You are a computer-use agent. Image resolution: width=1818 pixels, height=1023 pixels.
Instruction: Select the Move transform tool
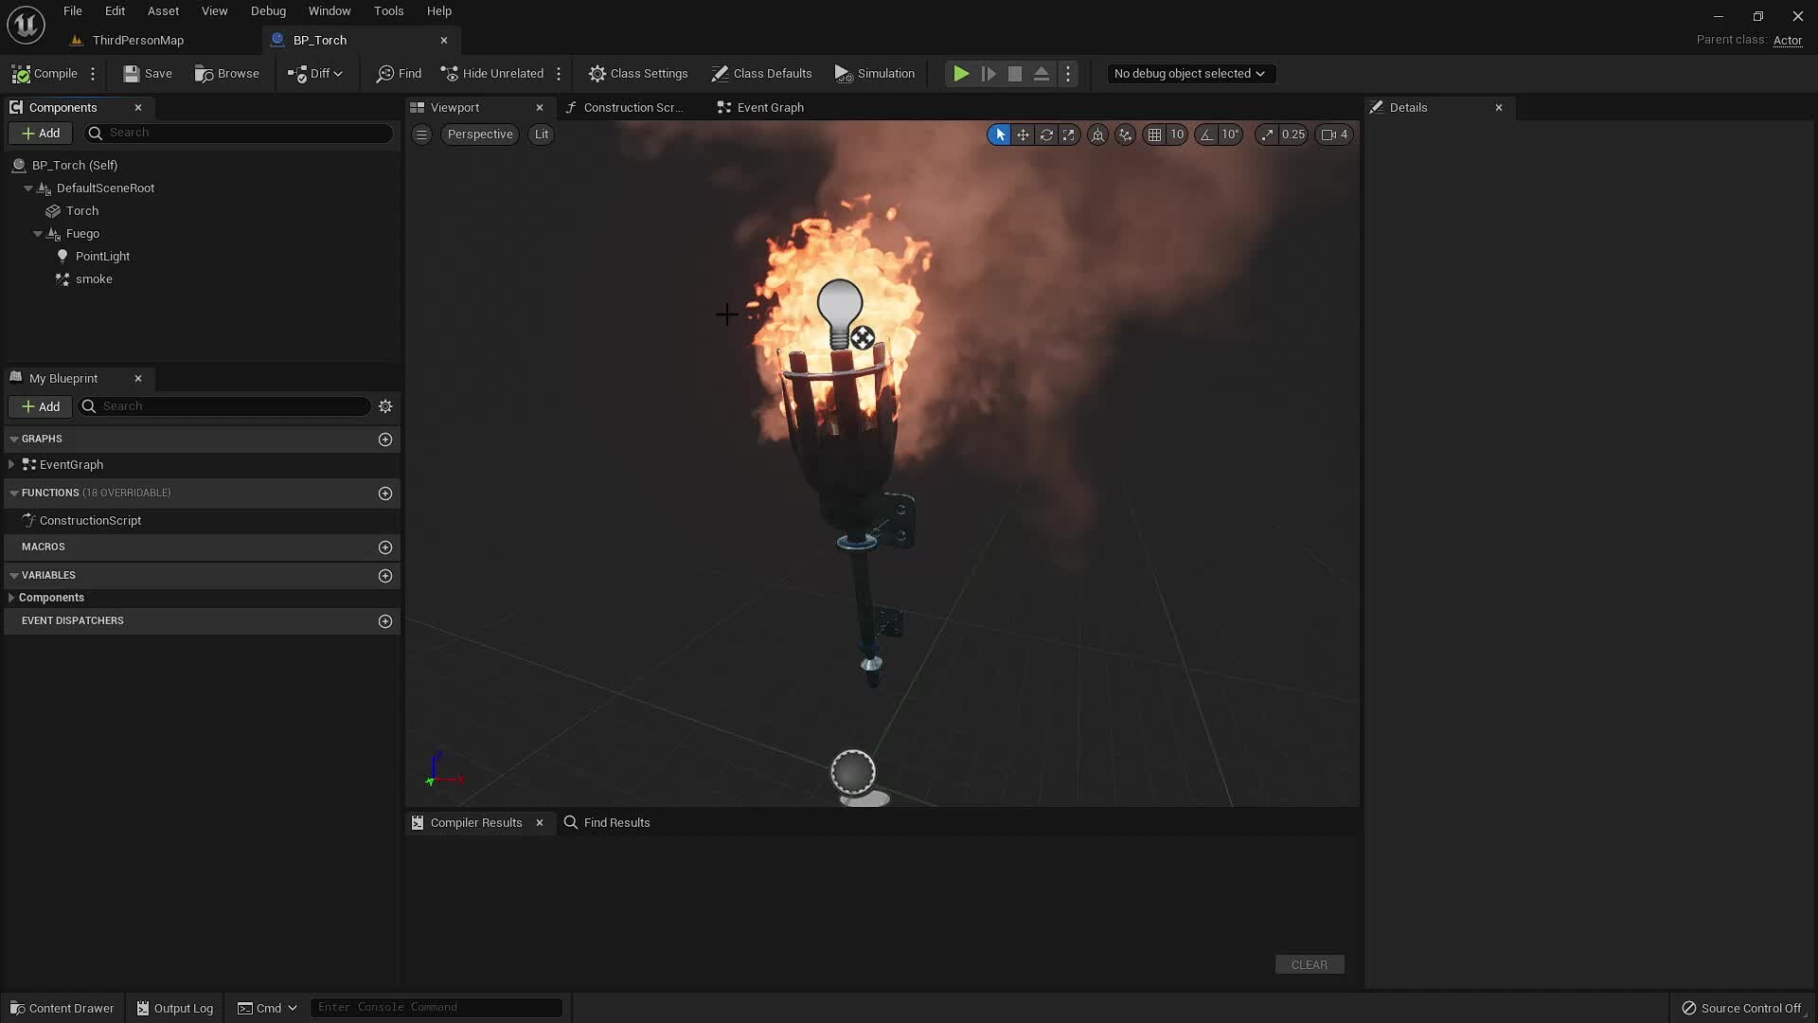(1023, 135)
